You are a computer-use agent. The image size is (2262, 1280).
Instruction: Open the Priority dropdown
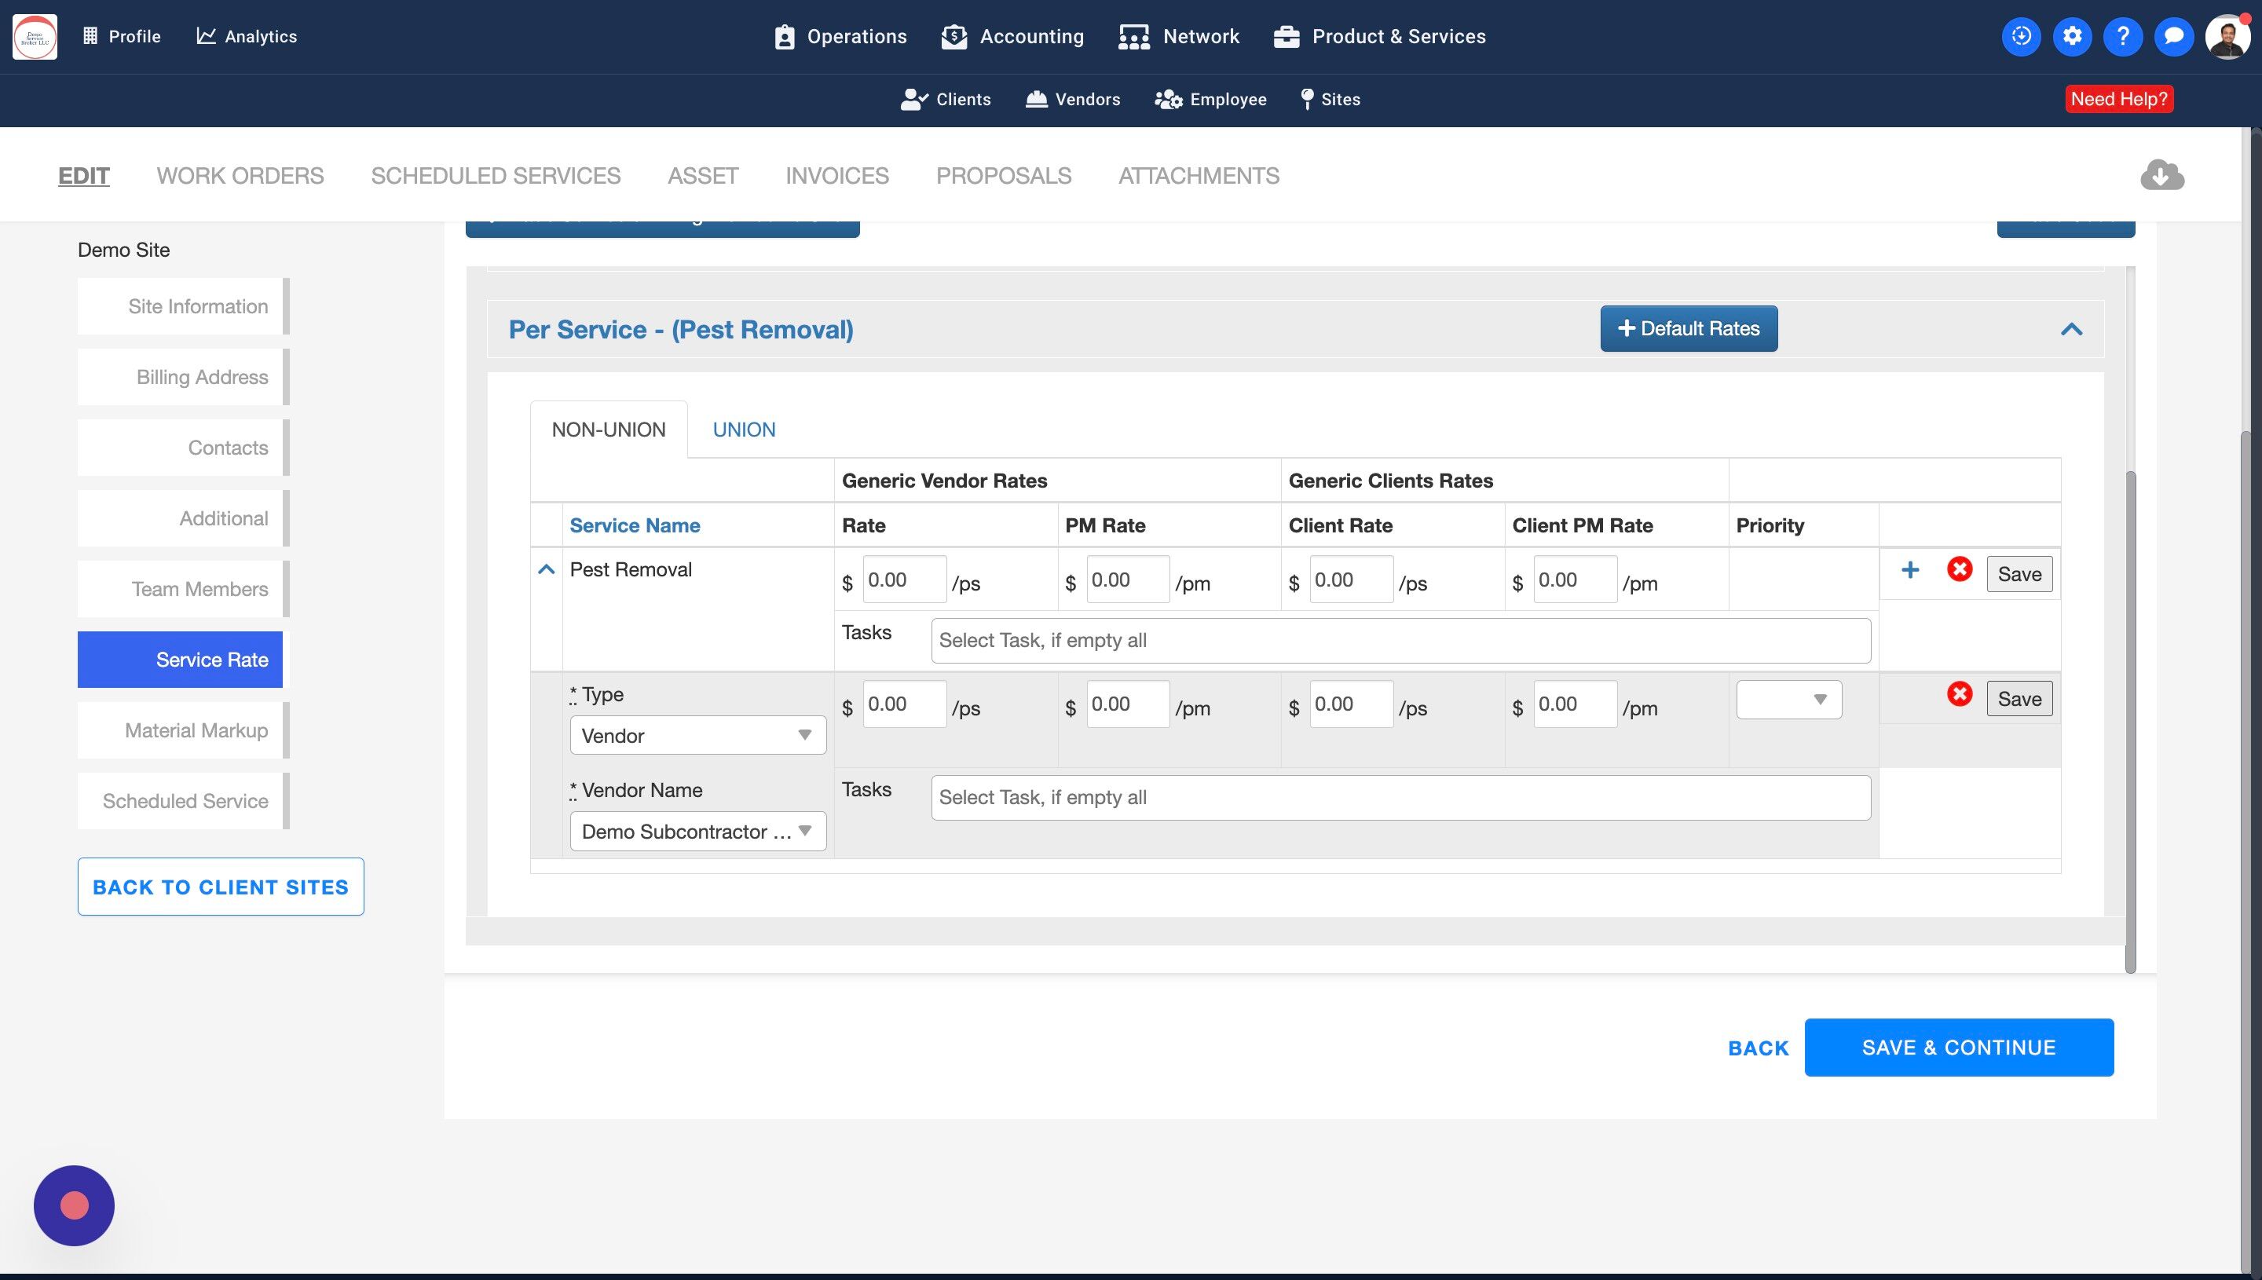1788,700
